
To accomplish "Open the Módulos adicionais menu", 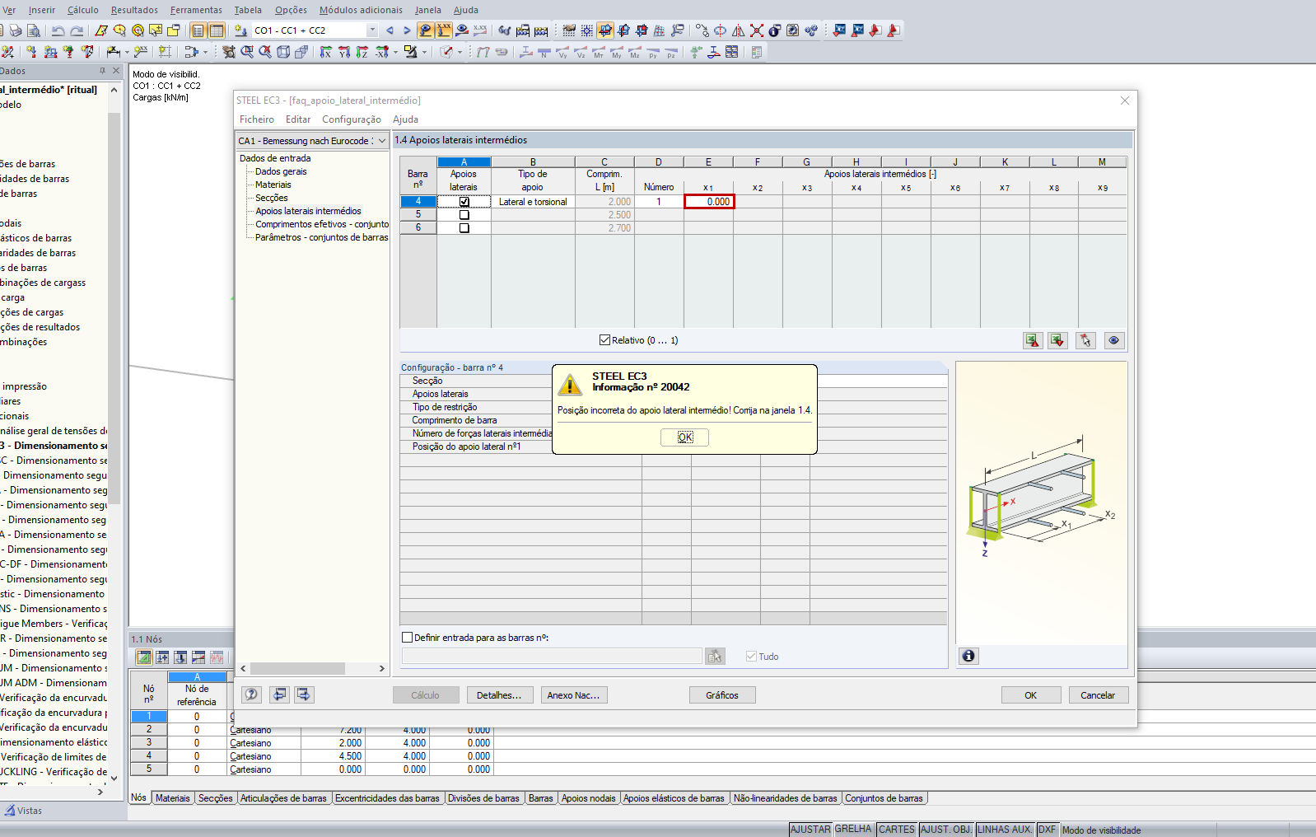I will point(361,10).
